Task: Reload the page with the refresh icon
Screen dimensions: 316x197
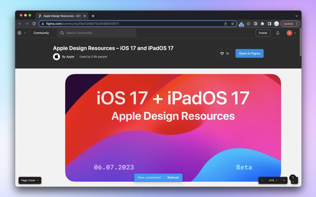Action: tap(34, 24)
